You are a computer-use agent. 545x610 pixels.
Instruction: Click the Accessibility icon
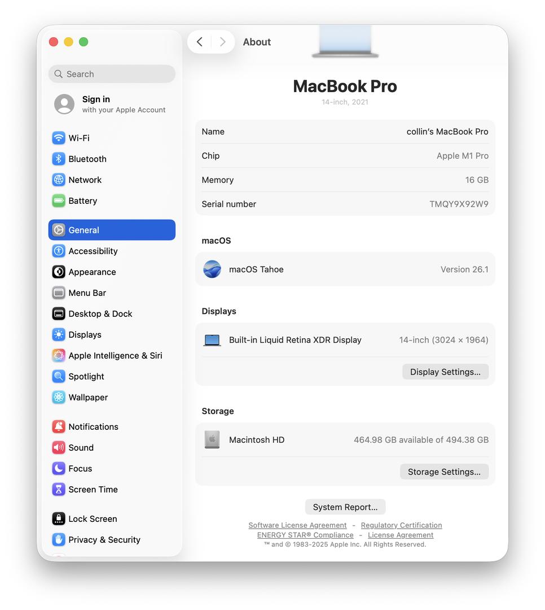tap(59, 251)
